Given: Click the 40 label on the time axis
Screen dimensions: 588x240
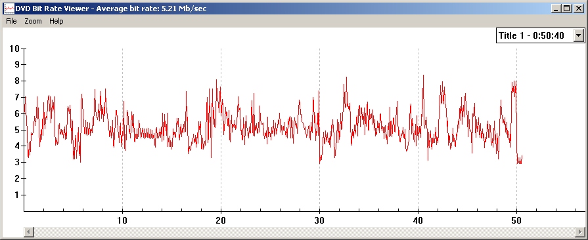Looking at the screenshot, I should pos(418,220).
